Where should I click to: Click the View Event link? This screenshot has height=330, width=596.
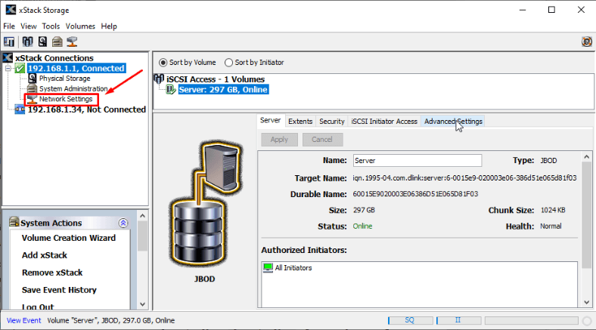(x=23, y=320)
